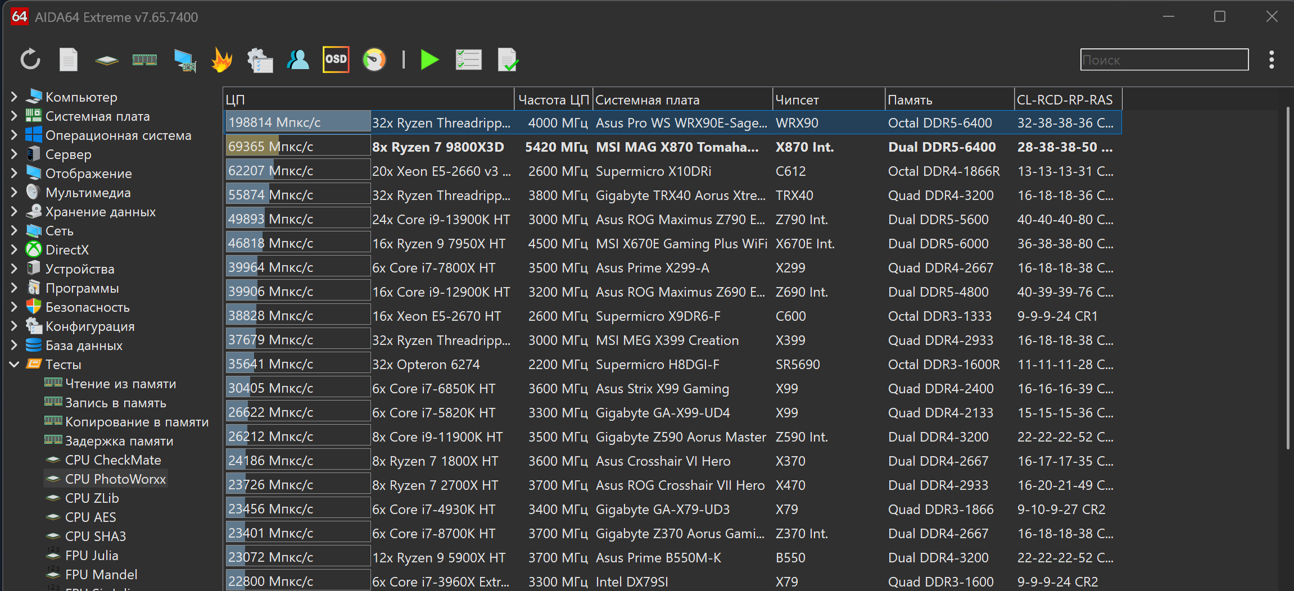Expand the Операционная система node
The width and height of the screenshot is (1294, 591).
pos(14,135)
